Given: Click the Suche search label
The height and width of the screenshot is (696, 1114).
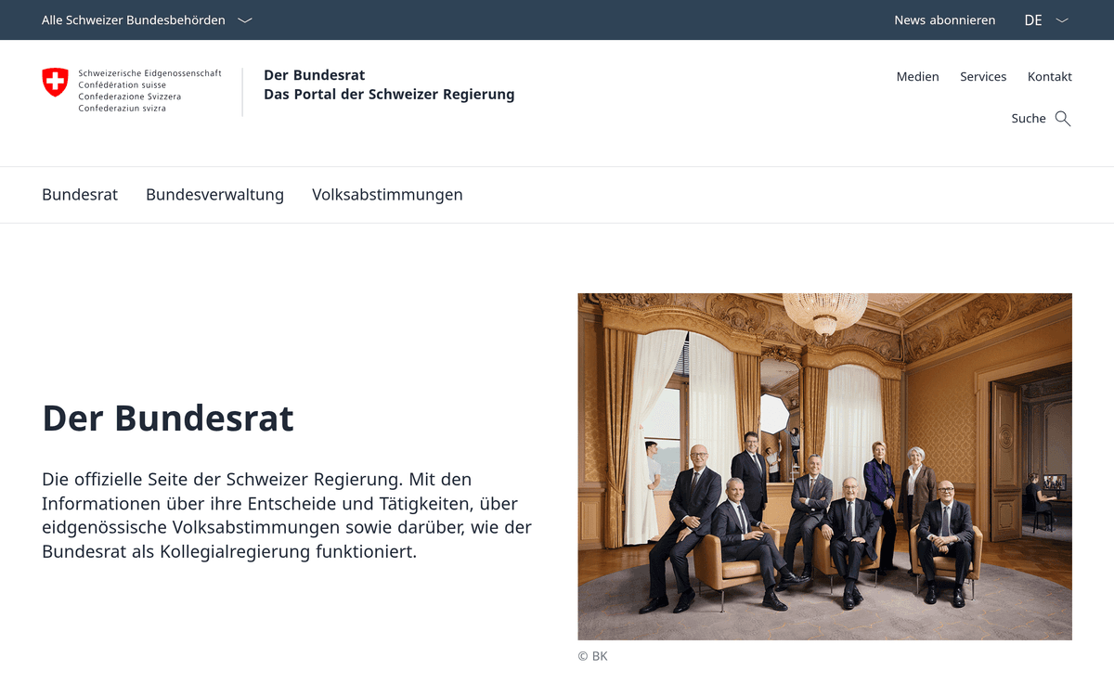Looking at the screenshot, I should pos(1028,119).
